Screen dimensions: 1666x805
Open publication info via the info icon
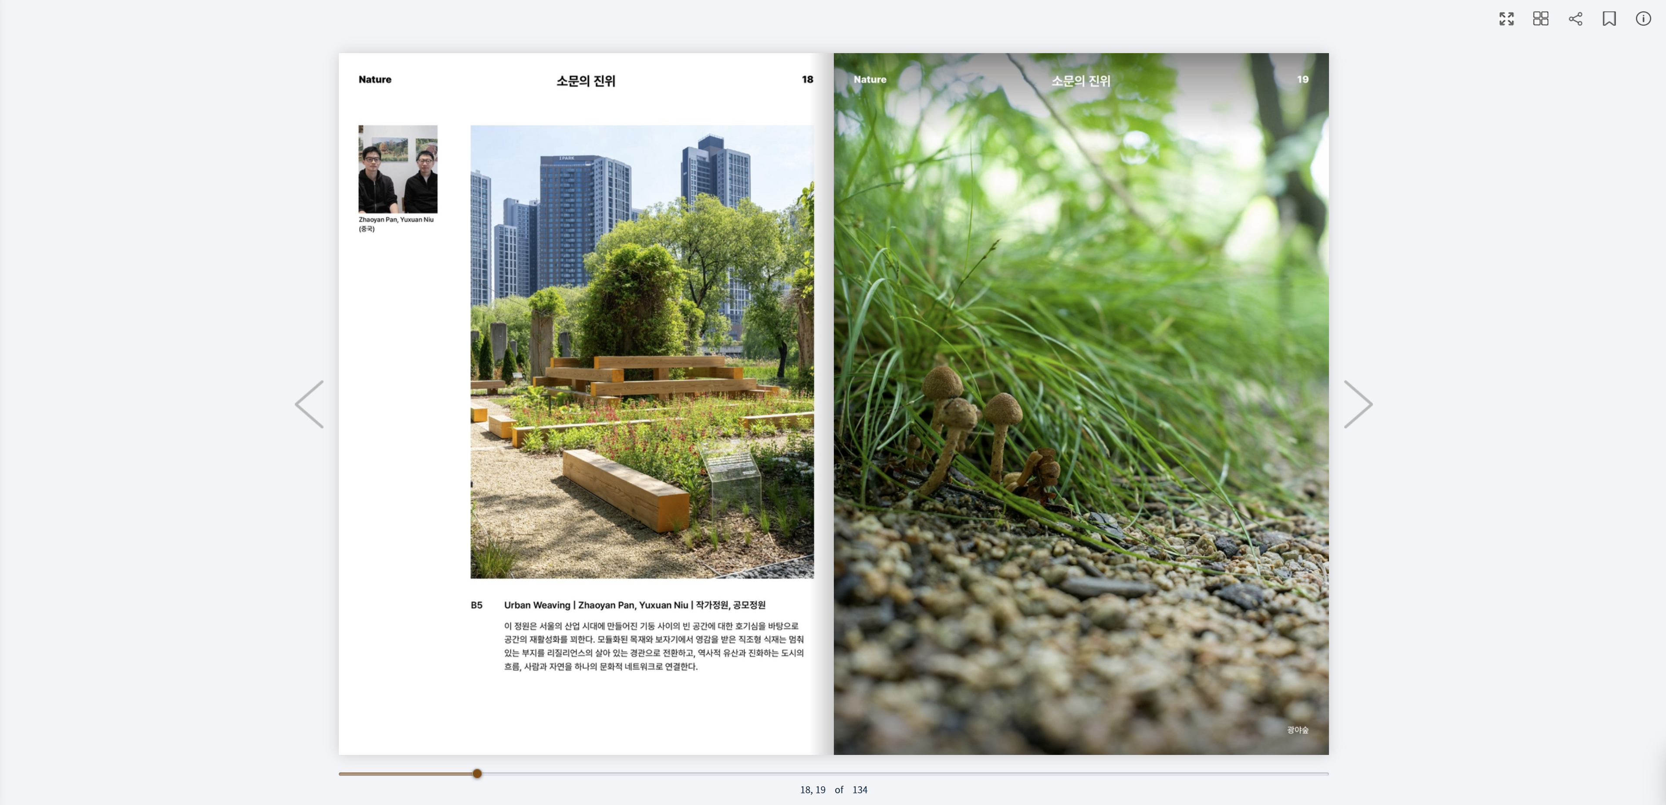point(1643,19)
